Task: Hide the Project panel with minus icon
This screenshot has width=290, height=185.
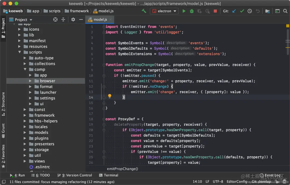Action: coord(81,20)
